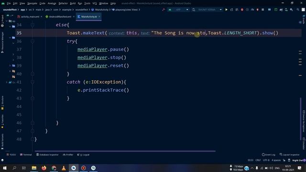
Task: Open the Project tool window sidebar button
Action: click(2, 21)
